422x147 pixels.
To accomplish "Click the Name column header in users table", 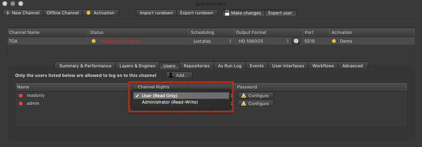I will click(x=75, y=87).
